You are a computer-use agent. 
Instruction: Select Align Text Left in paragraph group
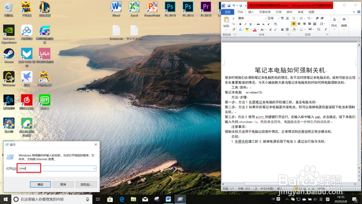[294, 24]
